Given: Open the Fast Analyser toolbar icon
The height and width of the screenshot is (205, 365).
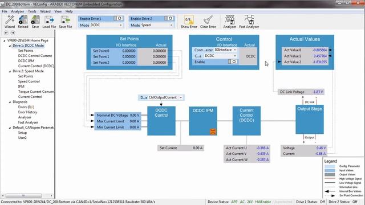Looking at the screenshot, I should (x=249, y=22).
